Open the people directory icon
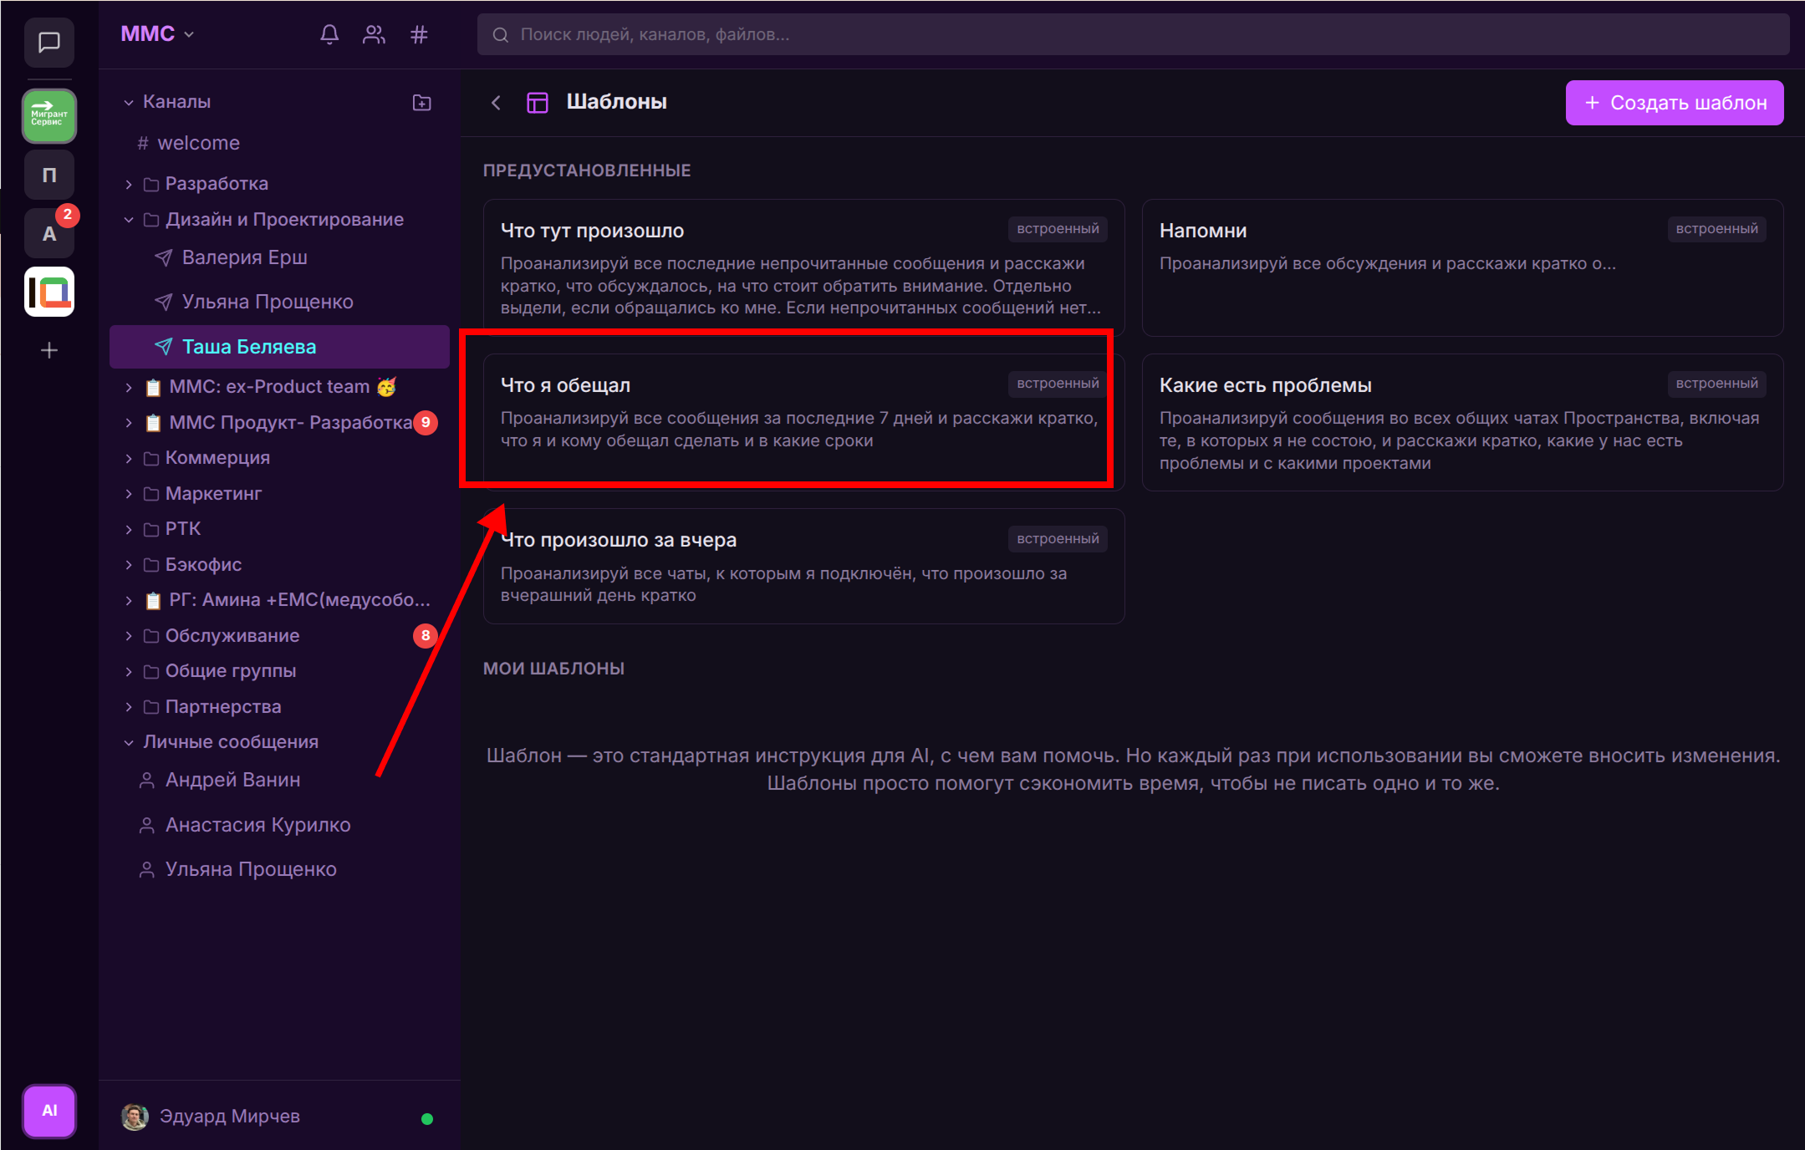Viewport: 1805px width, 1150px height. pyautogui.click(x=374, y=34)
